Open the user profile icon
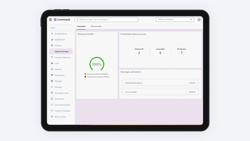Image resolution: width=250 pixels, height=141 pixels. pyautogui.click(x=199, y=19)
